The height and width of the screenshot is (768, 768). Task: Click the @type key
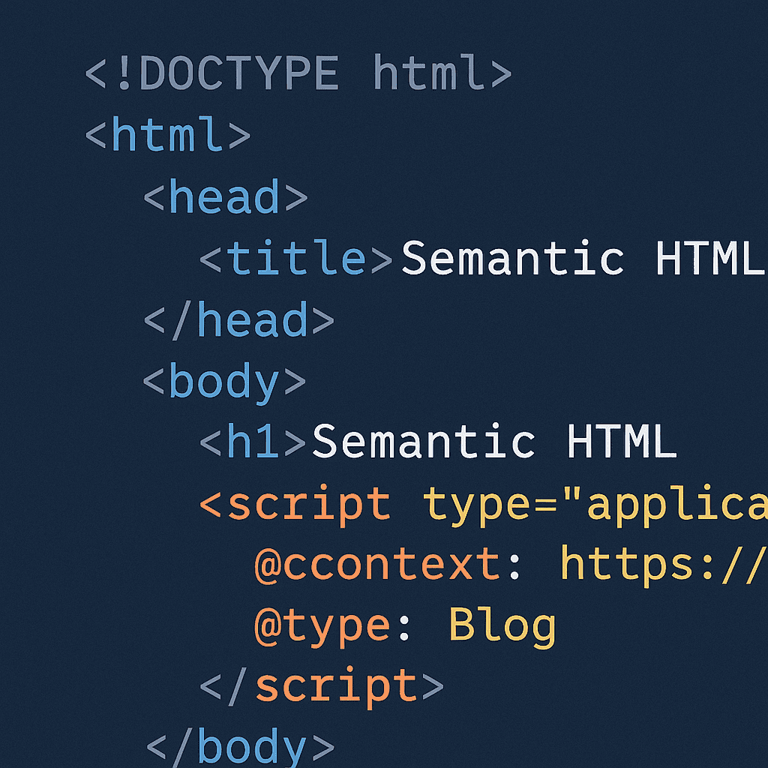[x=322, y=627]
